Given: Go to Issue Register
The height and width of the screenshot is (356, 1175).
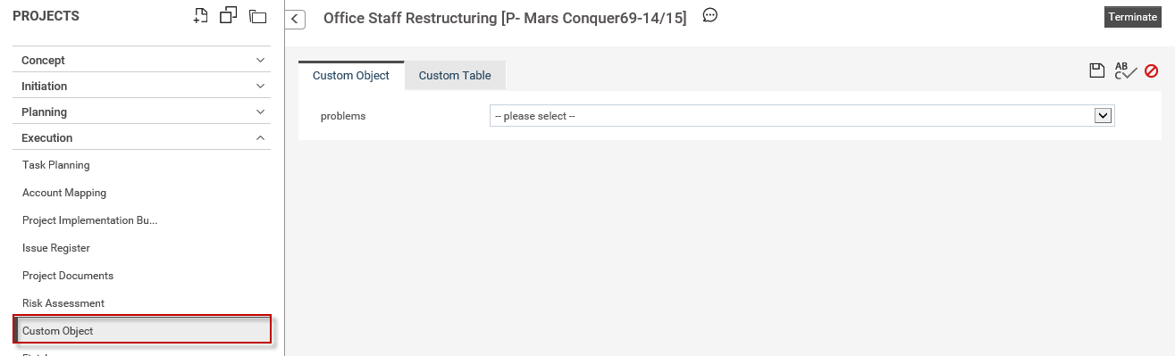Looking at the screenshot, I should [56, 248].
